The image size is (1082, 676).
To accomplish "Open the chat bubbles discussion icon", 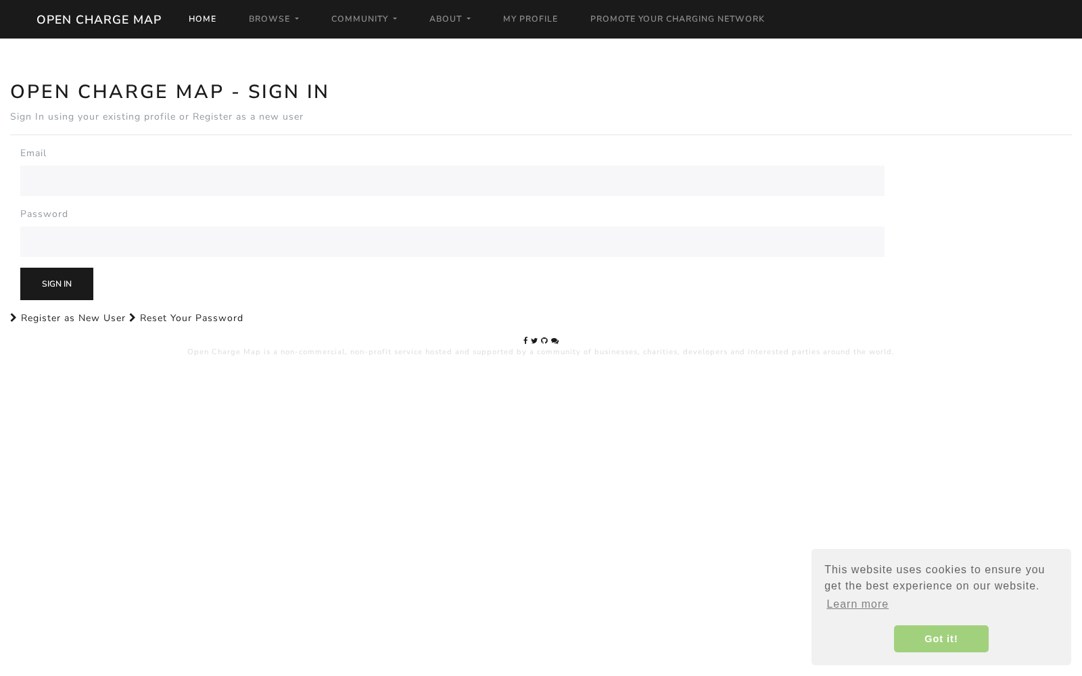I will 555,341.
